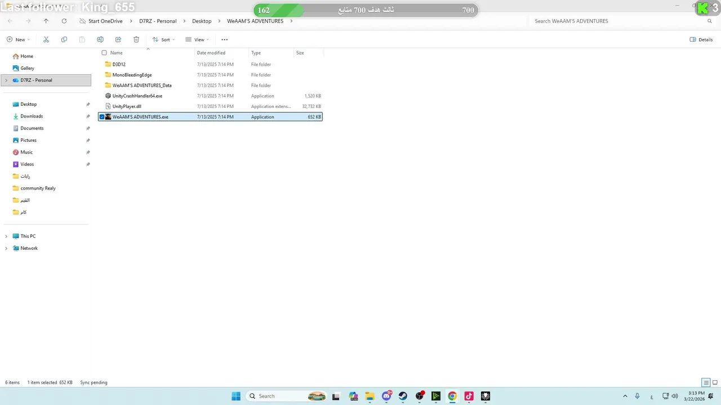
Task: Open Microsoft 365 Copilot from the taskbar
Action: [x=353, y=396]
